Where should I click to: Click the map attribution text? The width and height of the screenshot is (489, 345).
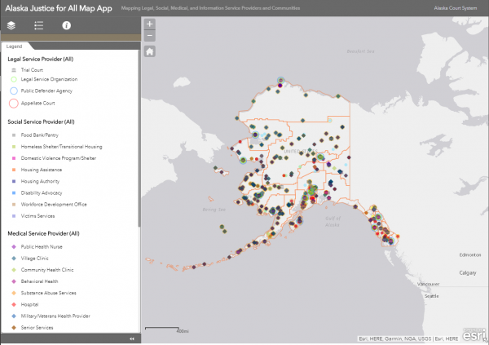[x=410, y=339]
